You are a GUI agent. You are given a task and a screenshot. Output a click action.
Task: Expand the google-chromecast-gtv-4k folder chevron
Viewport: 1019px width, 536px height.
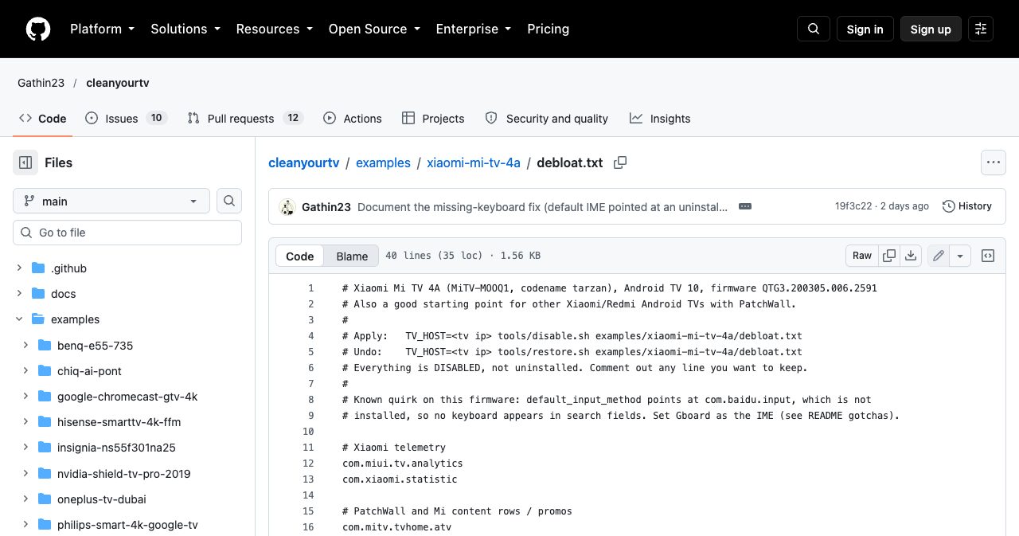pyautogui.click(x=25, y=397)
